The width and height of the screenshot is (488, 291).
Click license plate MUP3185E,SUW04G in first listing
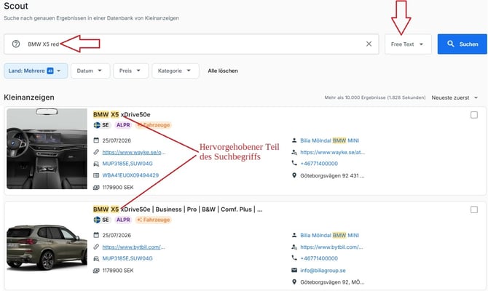point(127,164)
